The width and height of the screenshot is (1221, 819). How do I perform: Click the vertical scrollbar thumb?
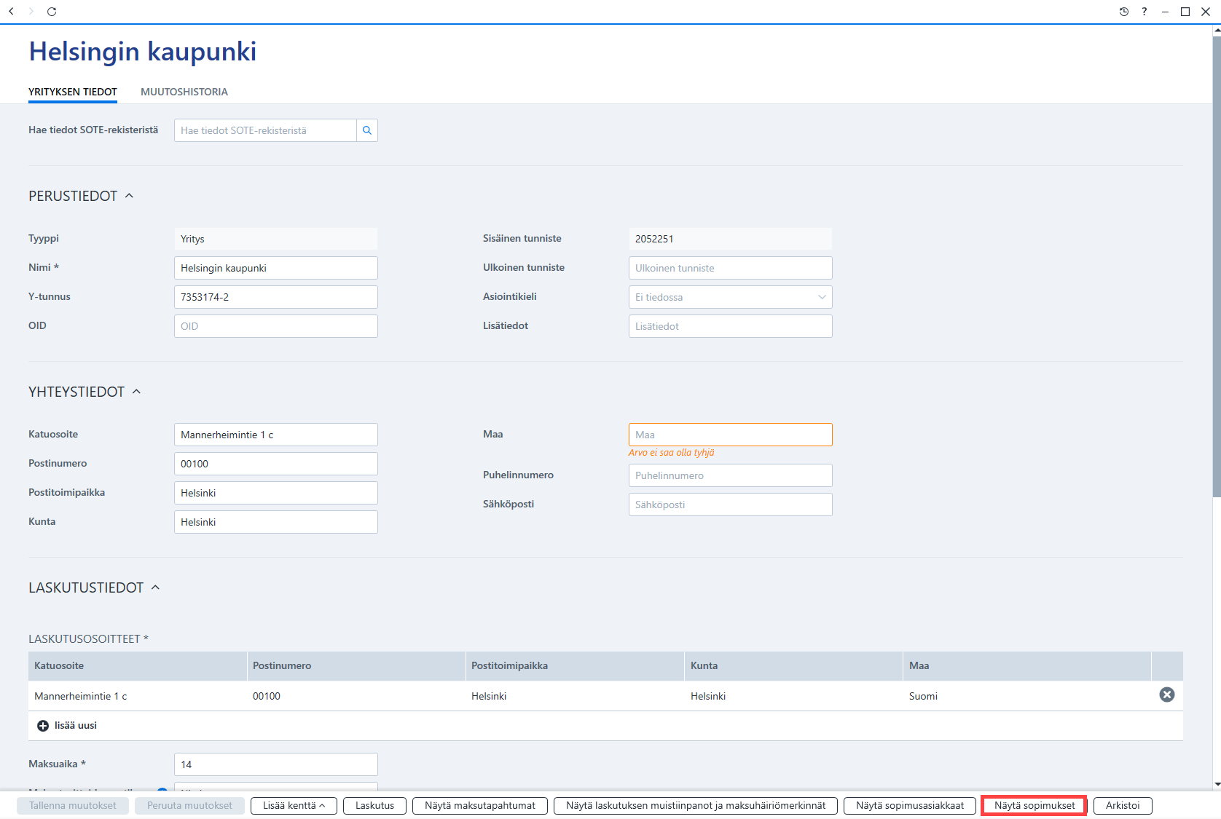tap(1217, 266)
